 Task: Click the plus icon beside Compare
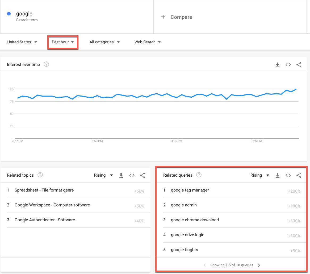tap(163, 17)
